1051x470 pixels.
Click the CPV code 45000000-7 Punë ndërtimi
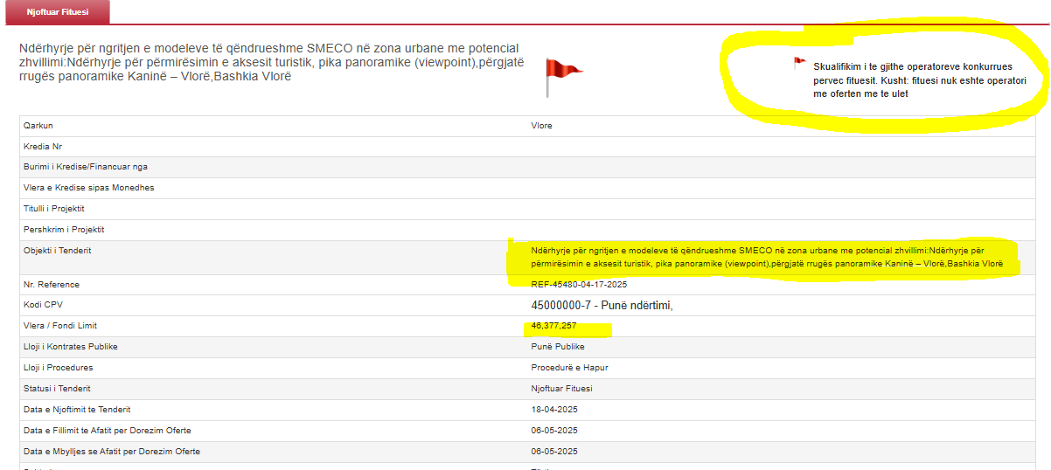pos(602,306)
